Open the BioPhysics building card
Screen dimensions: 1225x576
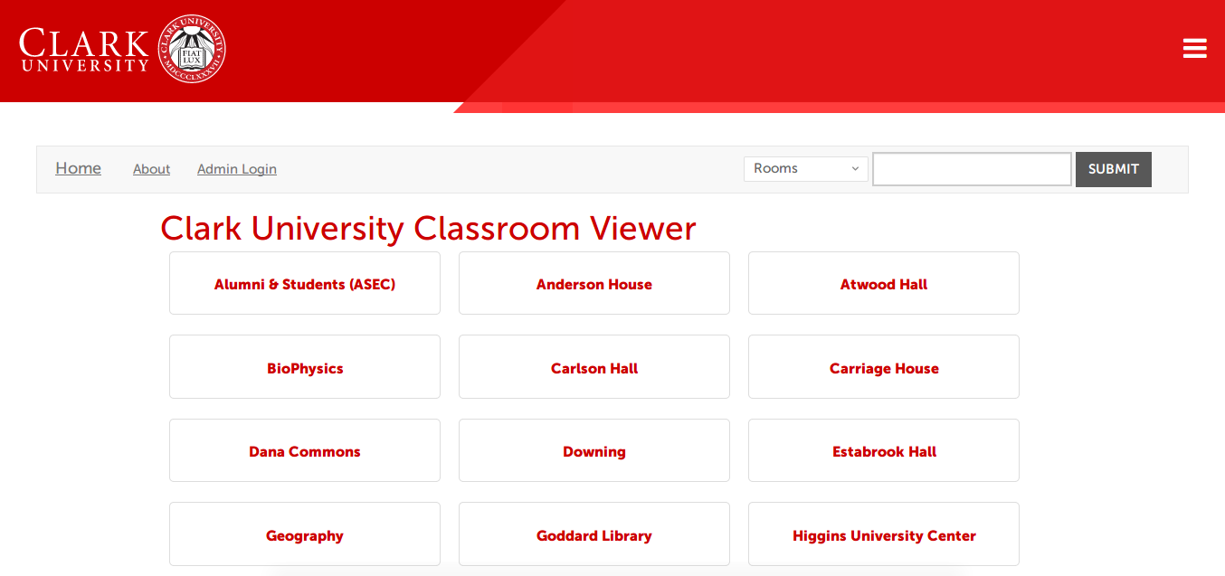click(x=305, y=367)
